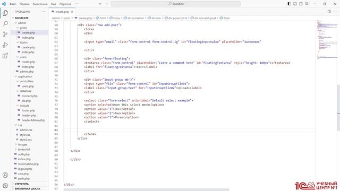Viewport: 340px width, 191px height.
Task: Open the Manage gear settings icon
Action: coord(5,185)
